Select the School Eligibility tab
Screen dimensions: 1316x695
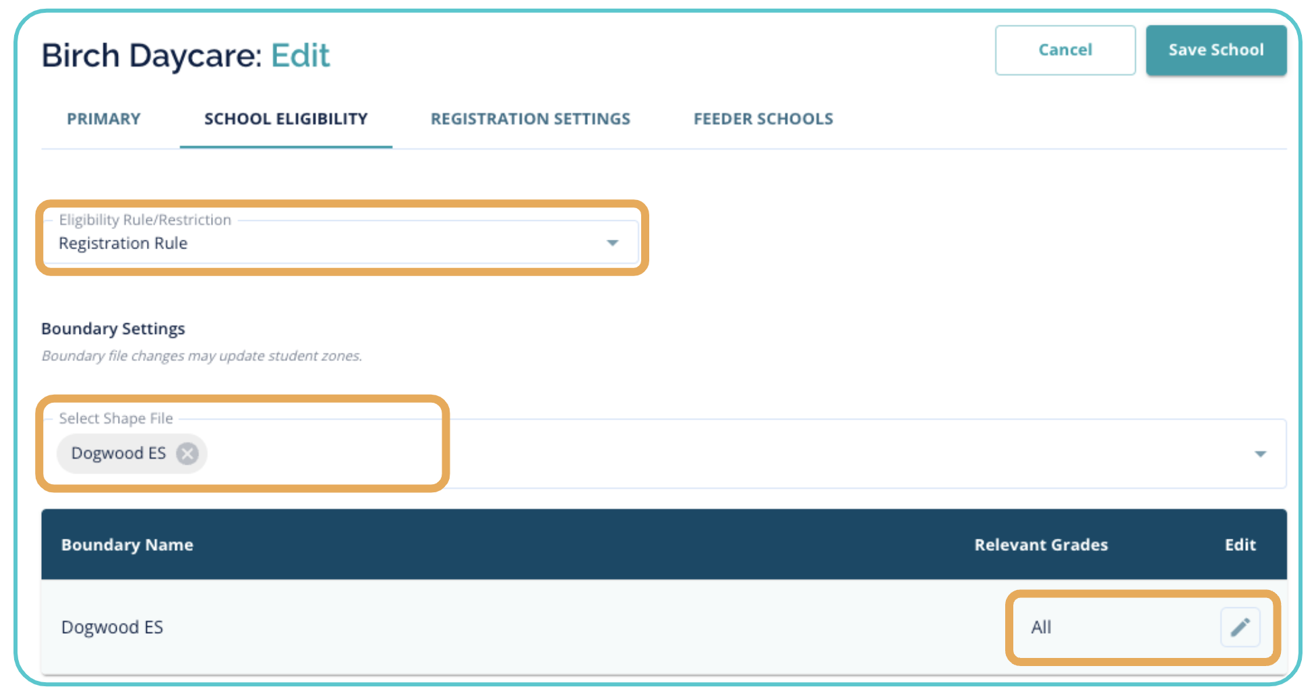pyautogui.click(x=286, y=119)
